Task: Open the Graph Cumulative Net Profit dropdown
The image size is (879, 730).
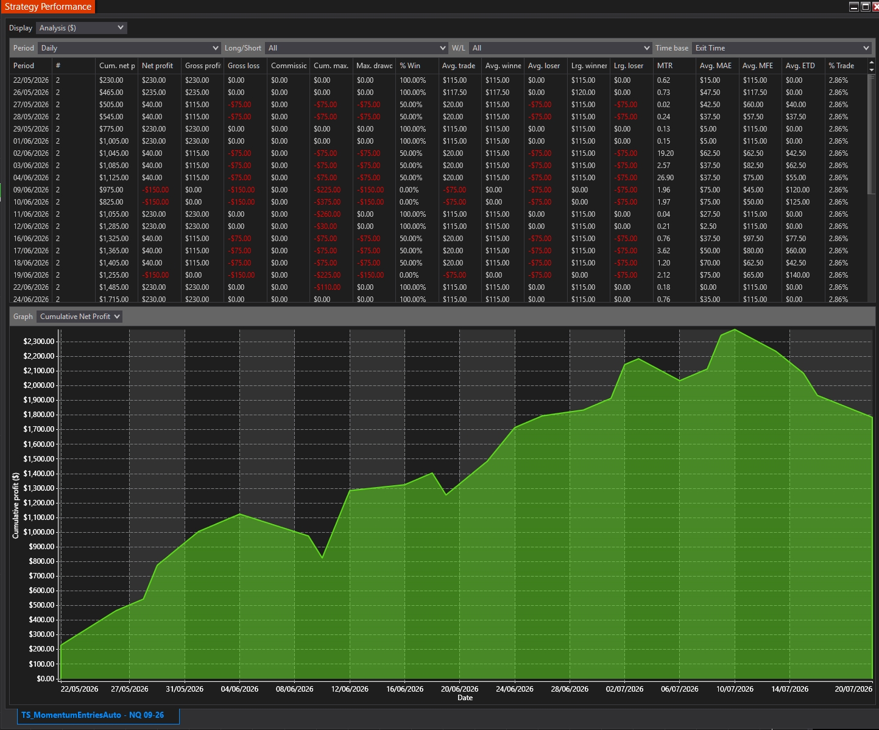Action: (80, 317)
